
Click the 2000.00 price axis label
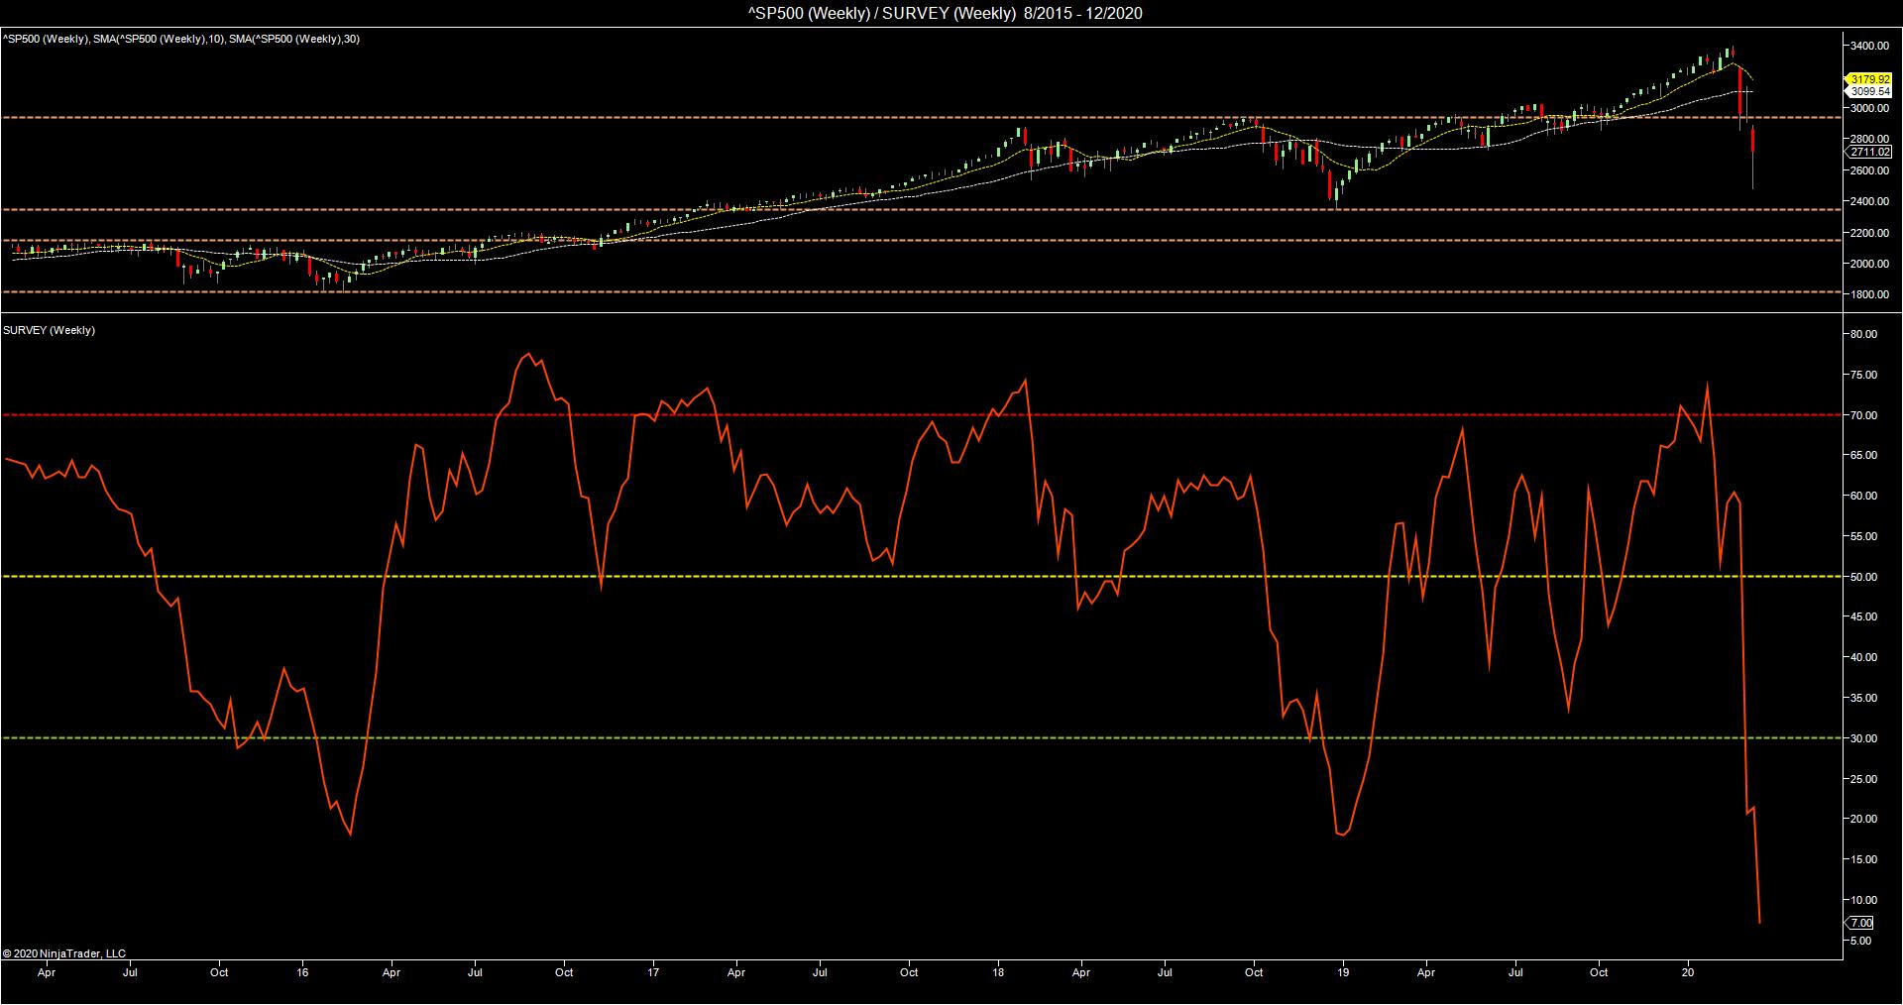tap(1868, 264)
